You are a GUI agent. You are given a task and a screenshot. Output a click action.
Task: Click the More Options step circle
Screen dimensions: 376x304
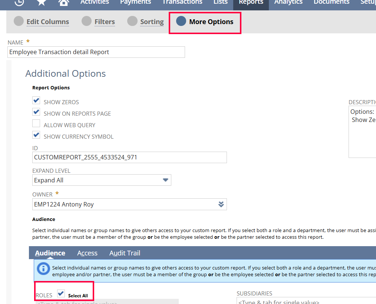(181, 21)
